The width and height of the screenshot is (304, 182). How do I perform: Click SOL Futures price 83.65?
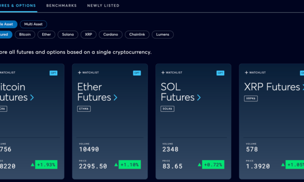point(172,166)
